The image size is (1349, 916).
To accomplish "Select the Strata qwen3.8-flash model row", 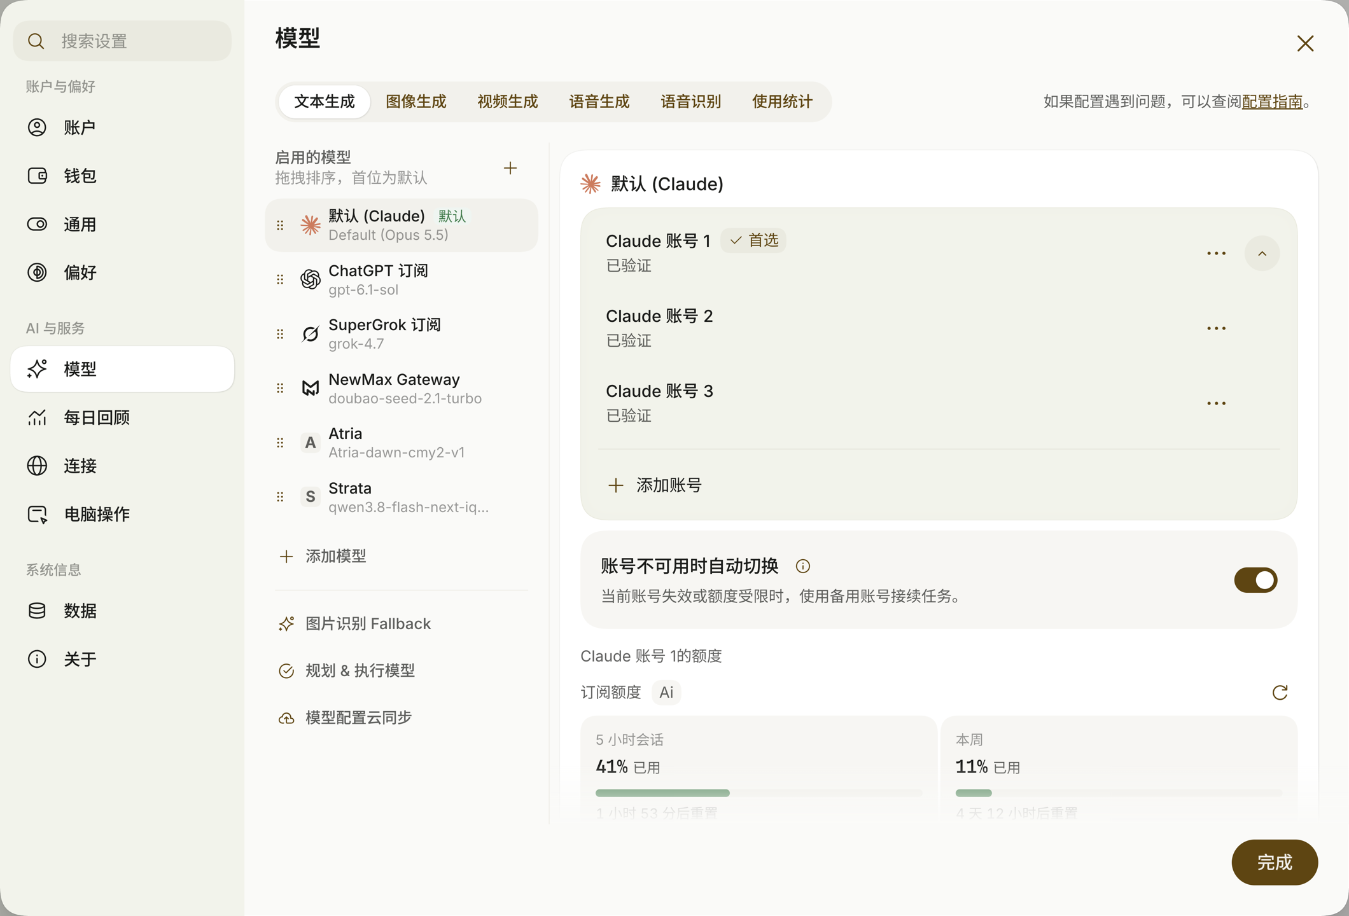I will 401,497.
